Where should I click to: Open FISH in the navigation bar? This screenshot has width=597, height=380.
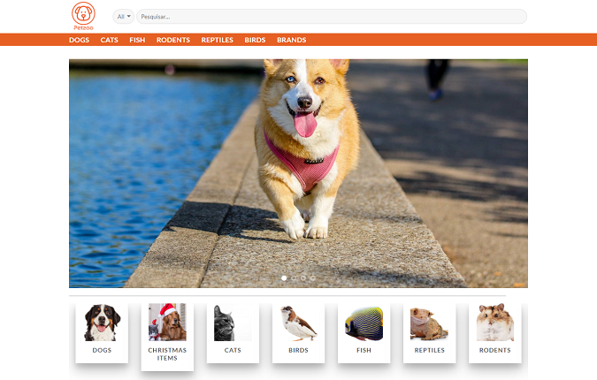point(137,40)
